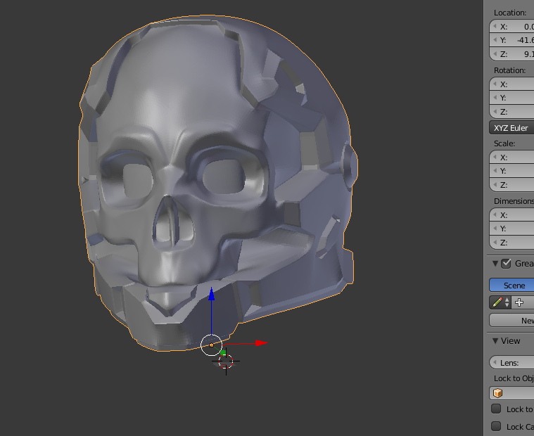Viewport: 534px width, 436px height.
Task: Decrease Location X with left arrow
Action: pyautogui.click(x=495, y=27)
